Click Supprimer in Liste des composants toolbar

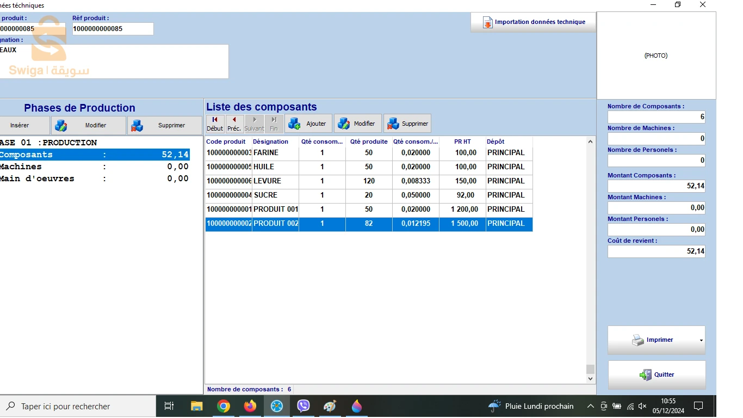(407, 124)
